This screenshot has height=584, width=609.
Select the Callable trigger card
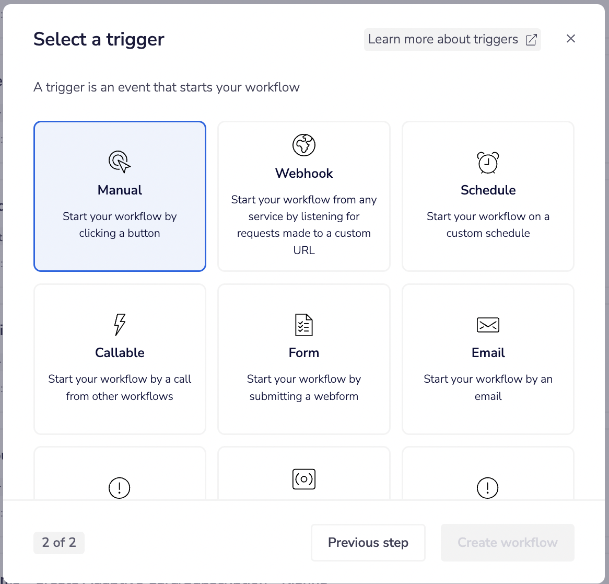click(119, 359)
